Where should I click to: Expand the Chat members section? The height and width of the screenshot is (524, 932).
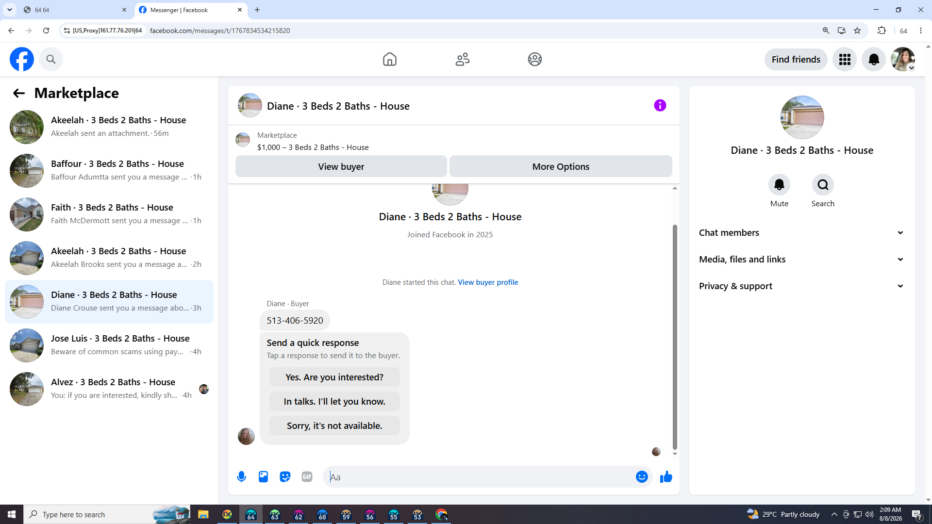click(x=802, y=233)
